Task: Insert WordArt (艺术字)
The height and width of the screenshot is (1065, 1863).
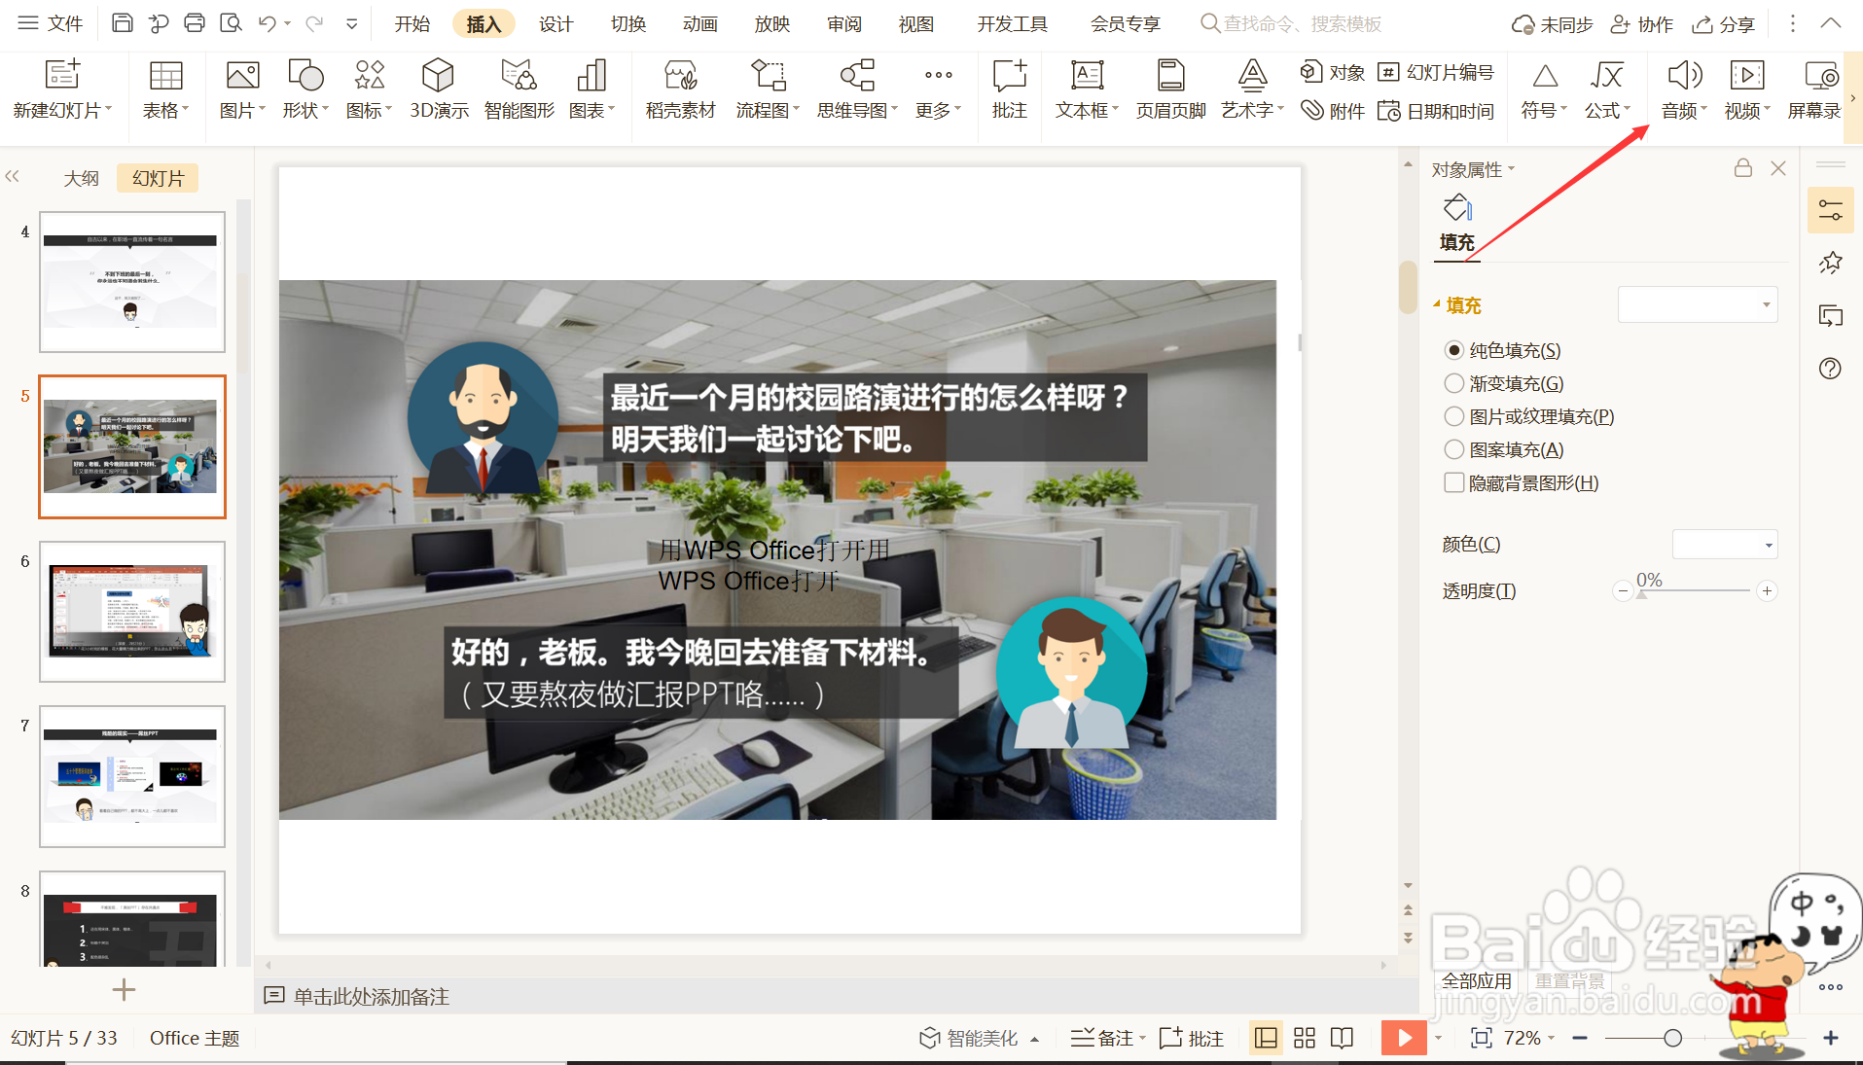Action: 1252,89
